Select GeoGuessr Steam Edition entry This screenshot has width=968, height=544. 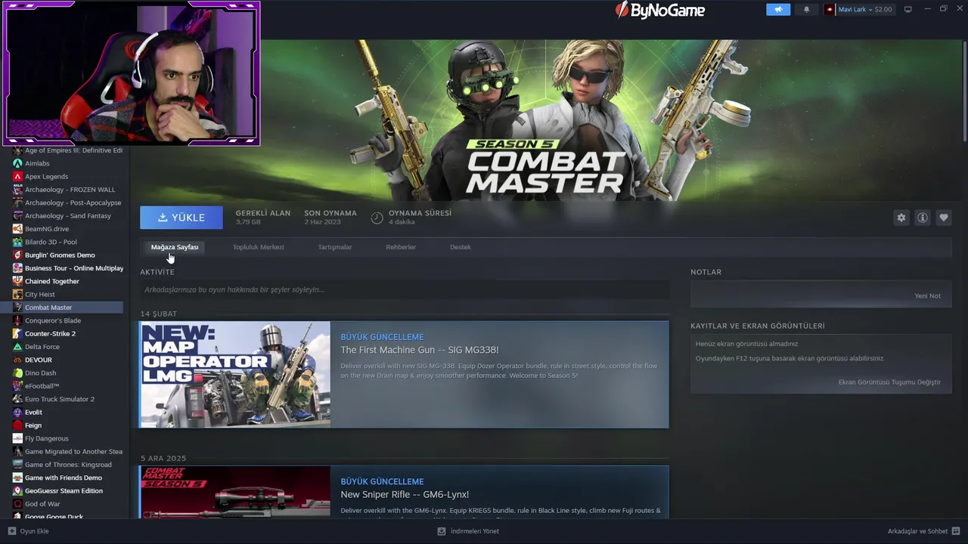click(62, 490)
